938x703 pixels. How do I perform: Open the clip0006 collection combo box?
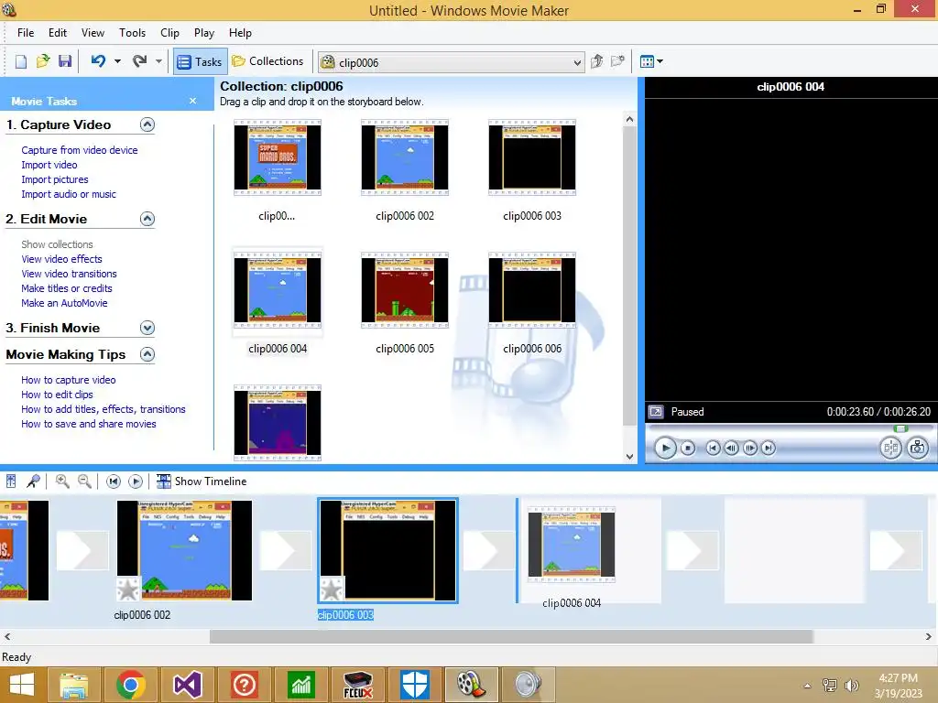click(x=452, y=62)
